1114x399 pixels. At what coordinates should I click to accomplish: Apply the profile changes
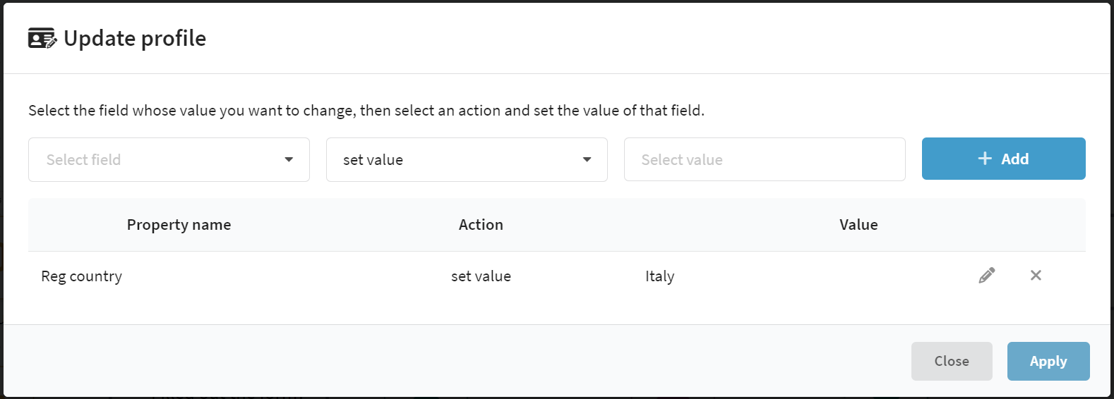1048,361
